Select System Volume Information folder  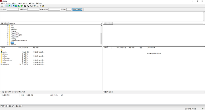(x=19, y=41)
